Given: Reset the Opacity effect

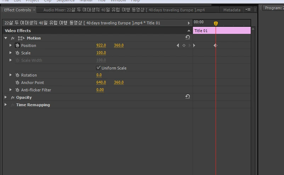Looking at the screenshot, I should [187, 97].
